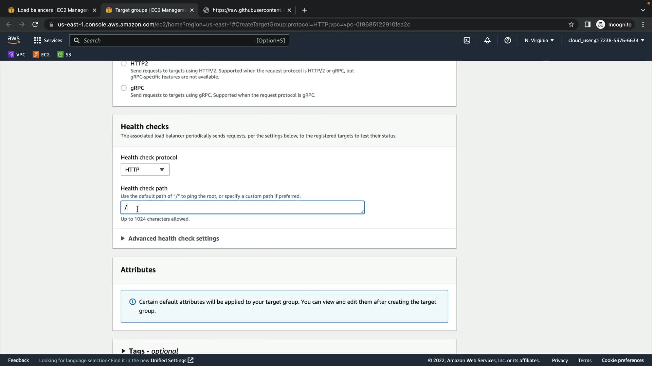Open the notifications bell
The height and width of the screenshot is (366, 652).
[x=487, y=40]
